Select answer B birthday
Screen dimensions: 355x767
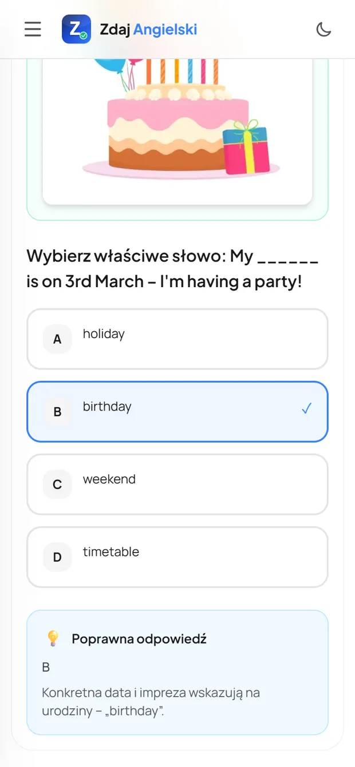tap(178, 412)
